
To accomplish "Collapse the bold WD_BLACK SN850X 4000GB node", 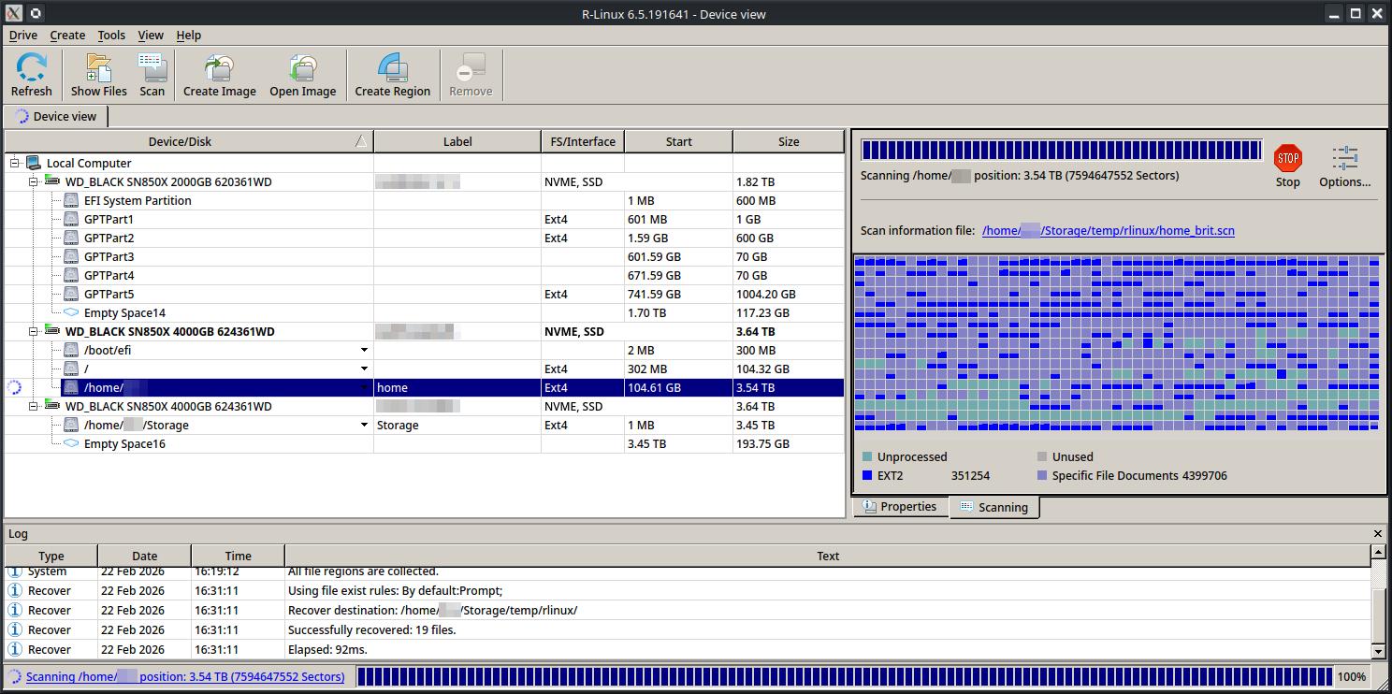I will (34, 331).
